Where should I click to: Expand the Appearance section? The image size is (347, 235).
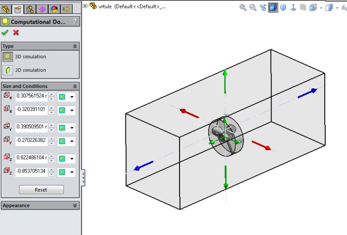click(75, 205)
